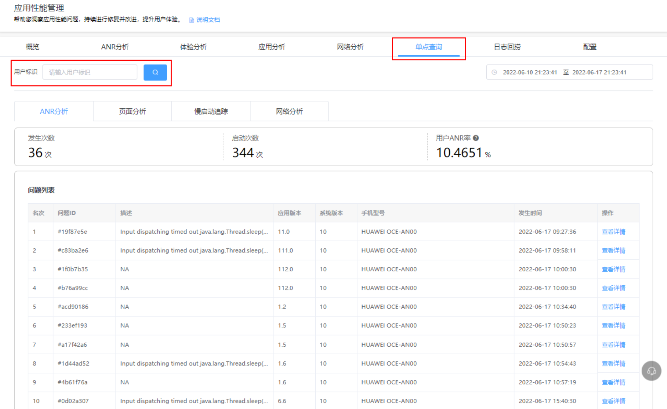Click 查看详情 for issue #0d02a307
The image size is (667, 409).
pyautogui.click(x=613, y=401)
